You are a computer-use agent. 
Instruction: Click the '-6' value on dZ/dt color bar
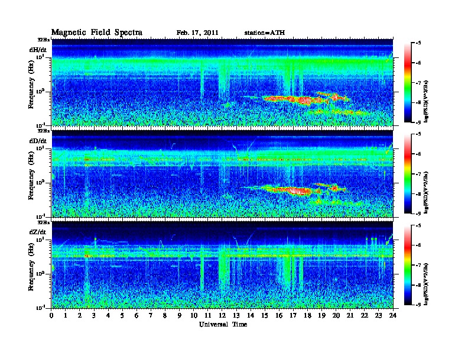click(x=418, y=245)
